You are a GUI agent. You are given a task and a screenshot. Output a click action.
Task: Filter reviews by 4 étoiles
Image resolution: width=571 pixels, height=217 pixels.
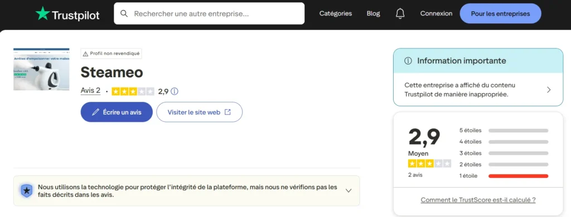504,142
